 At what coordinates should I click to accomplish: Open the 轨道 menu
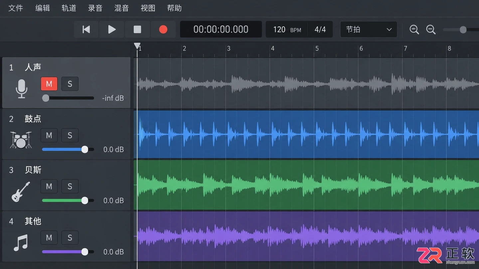[69, 8]
